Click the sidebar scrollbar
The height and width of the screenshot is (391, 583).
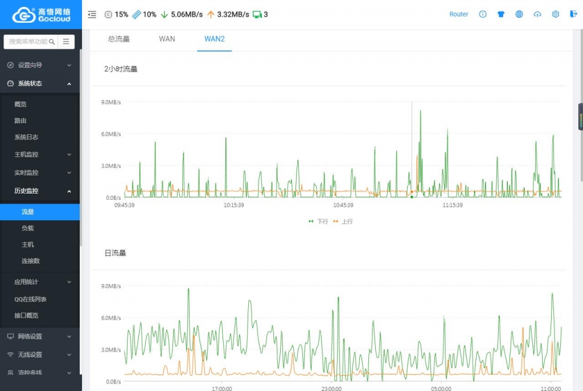click(81, 149)
